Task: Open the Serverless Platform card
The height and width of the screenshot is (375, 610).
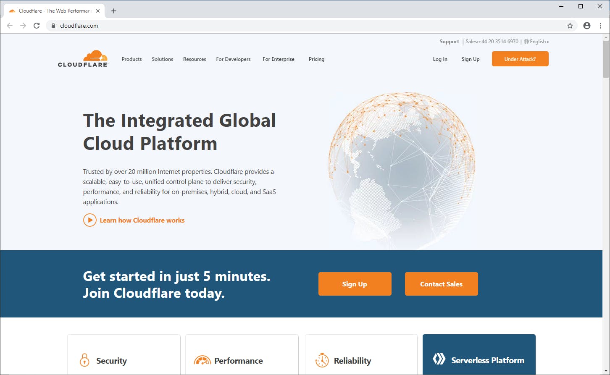Action: (x=479, y=354)
